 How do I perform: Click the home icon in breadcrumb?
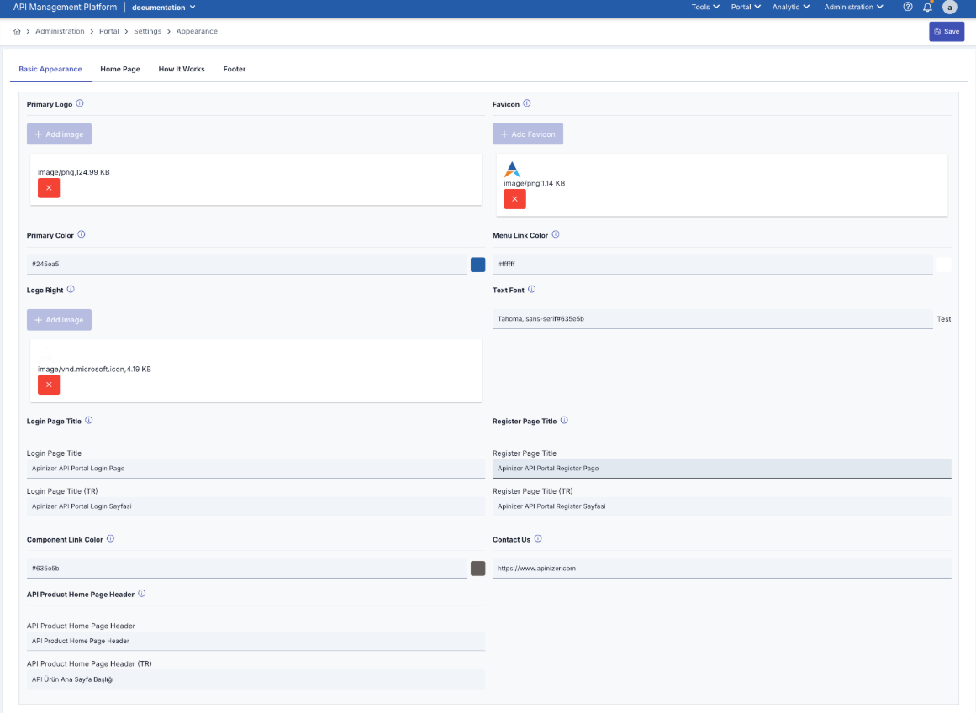pos(17,31)
